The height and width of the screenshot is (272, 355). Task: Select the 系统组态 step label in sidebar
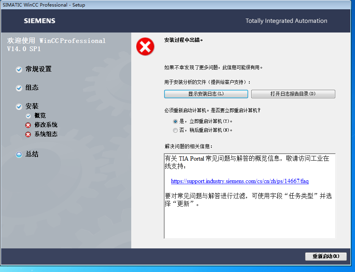pyautogui.click(x=46, y=134)
